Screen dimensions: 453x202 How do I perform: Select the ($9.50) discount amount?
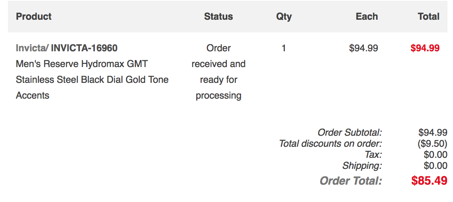click(433, 144)
